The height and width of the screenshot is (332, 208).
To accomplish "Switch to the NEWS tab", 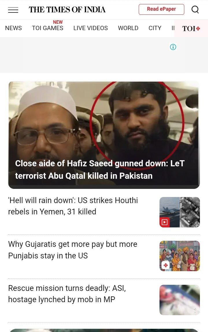I will coord(14,28).
